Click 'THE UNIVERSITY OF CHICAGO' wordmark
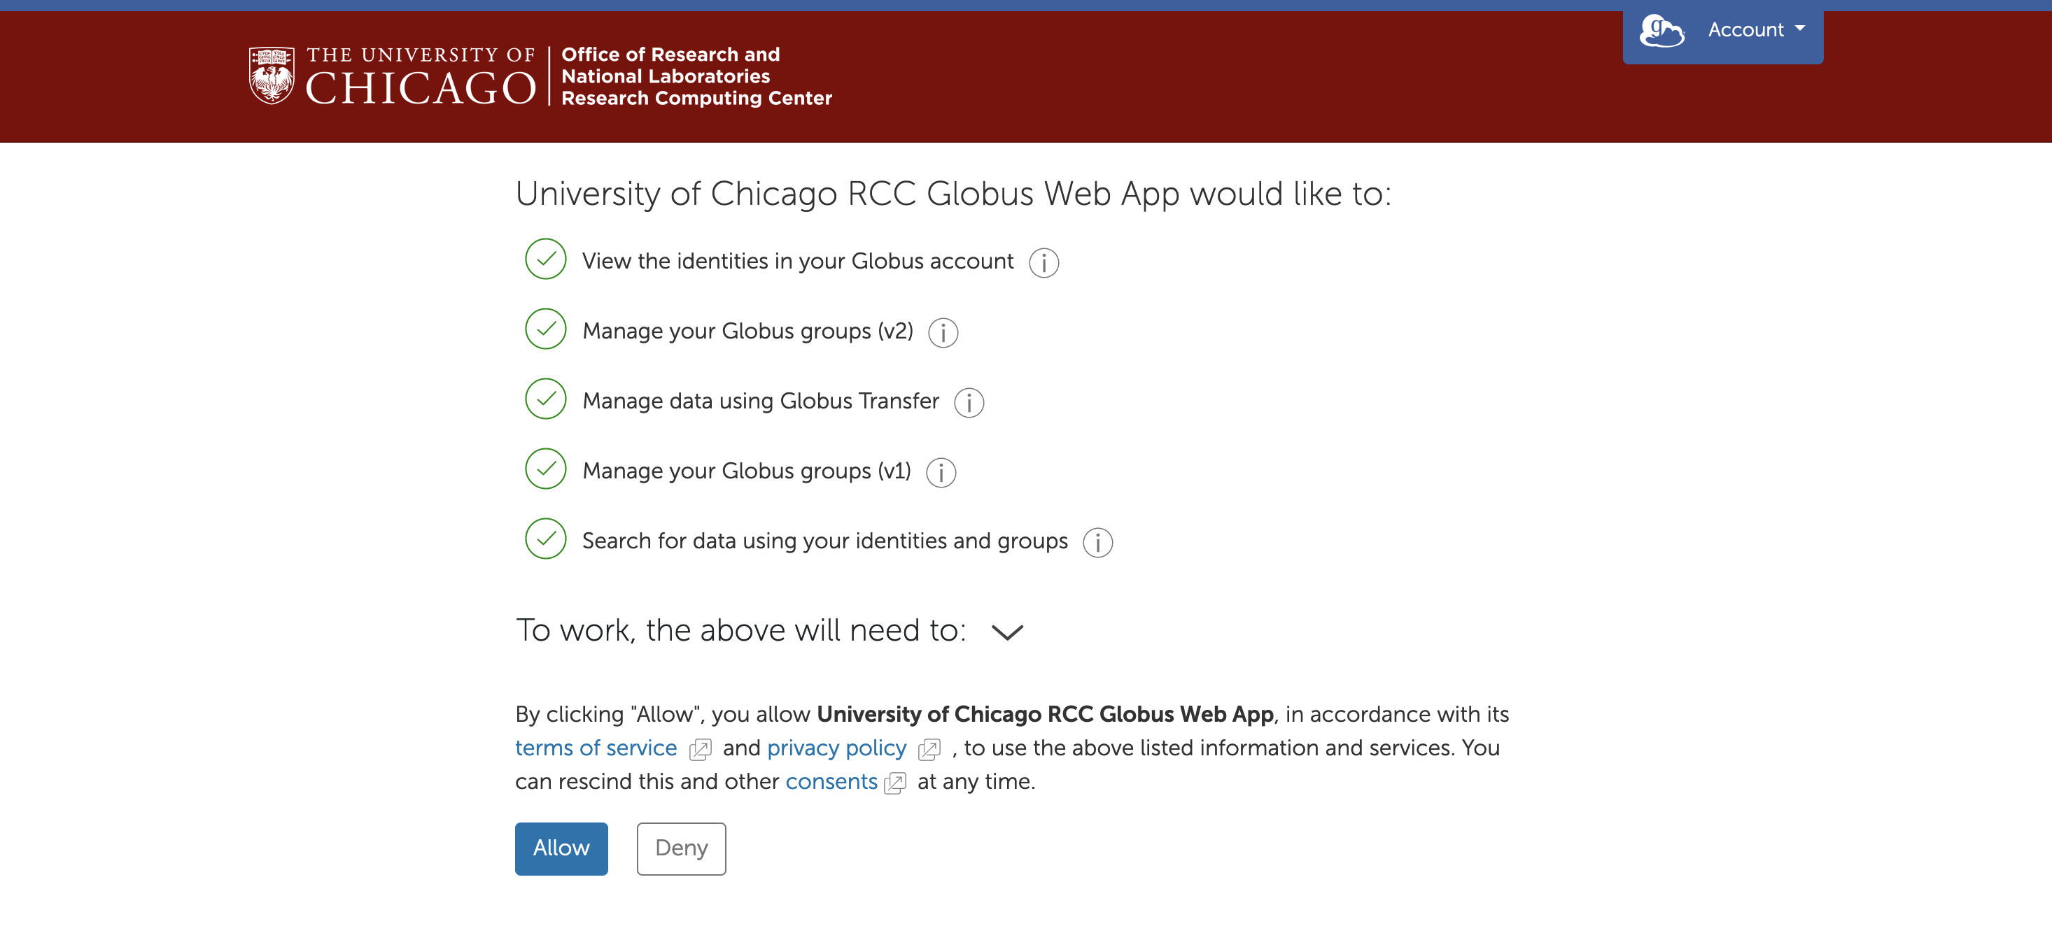 421,76
